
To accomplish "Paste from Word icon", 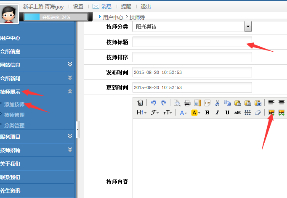I will (x=258, y=103).
